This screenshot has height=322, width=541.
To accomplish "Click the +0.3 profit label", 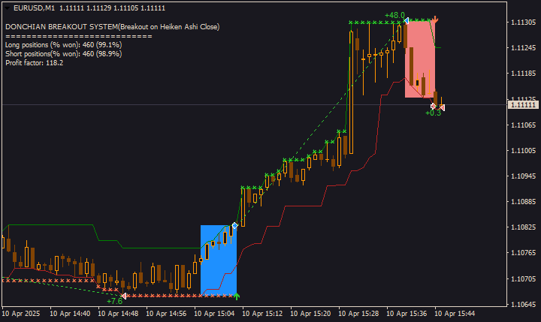I will coord(433,113).
